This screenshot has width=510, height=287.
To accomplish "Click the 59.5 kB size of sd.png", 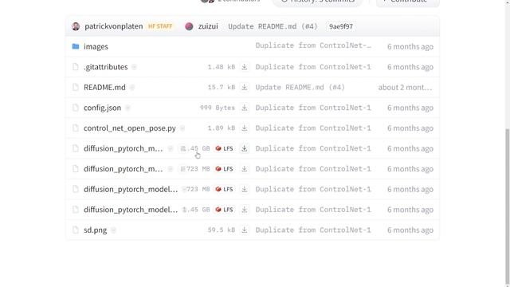I will 222,230.
